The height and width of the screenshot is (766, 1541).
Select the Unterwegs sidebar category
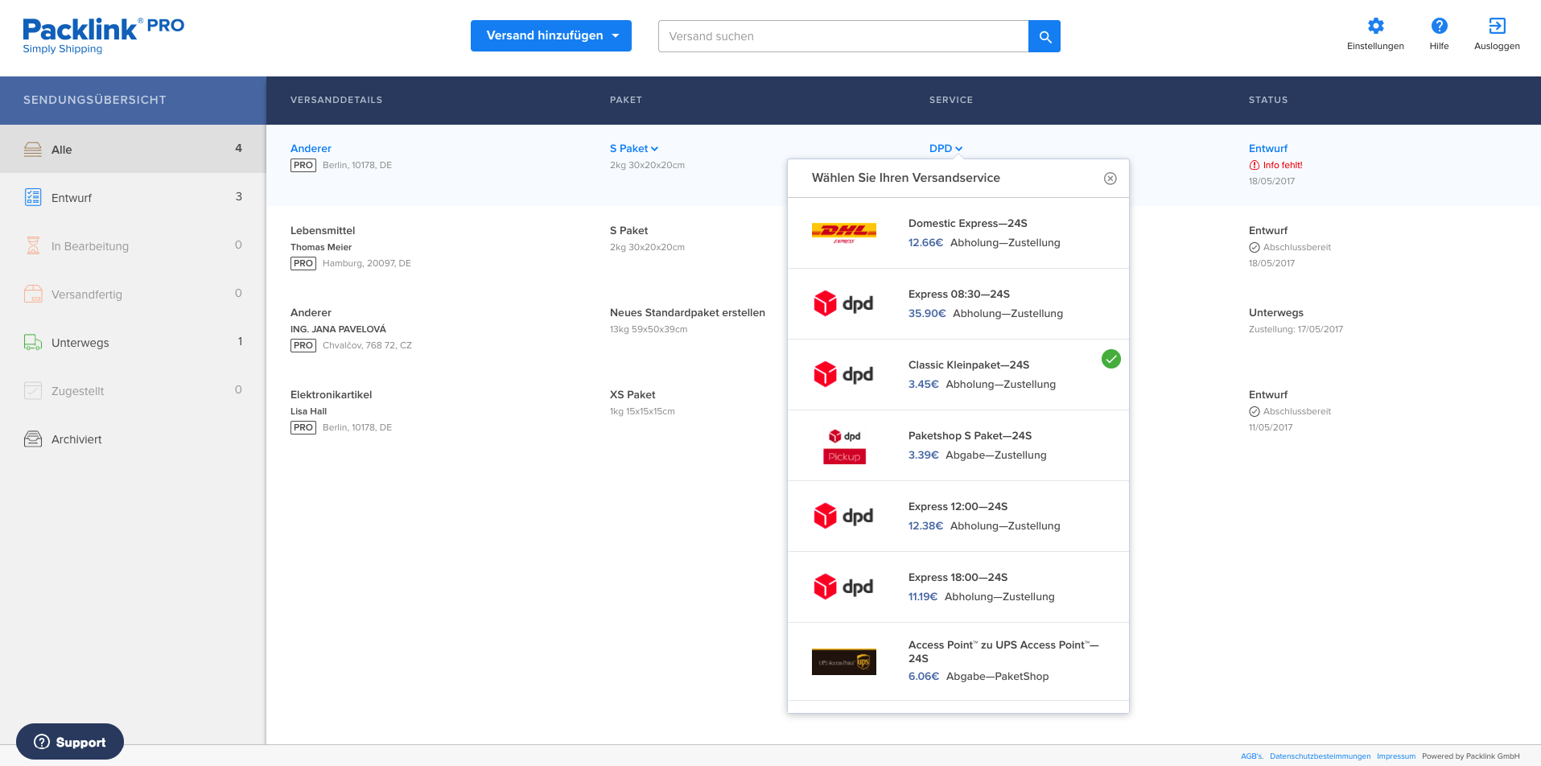(133, 342)
